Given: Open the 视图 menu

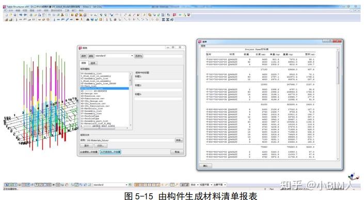Looking at the screenshot, I should (25, 10).
